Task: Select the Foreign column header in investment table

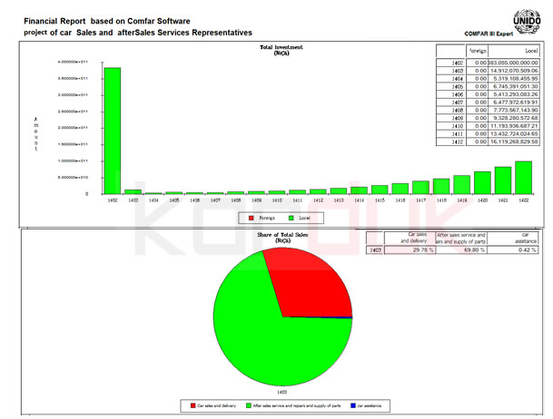Action: point(478,52)
